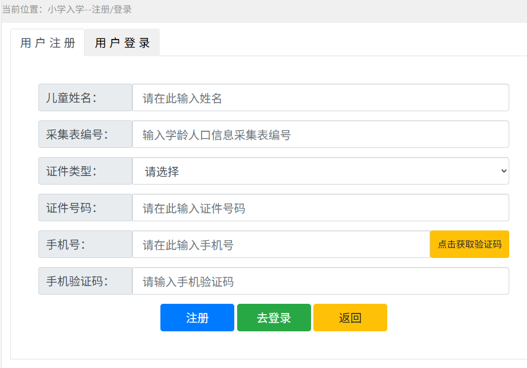Click the 儿童姓名 name input field

[321, 97]
